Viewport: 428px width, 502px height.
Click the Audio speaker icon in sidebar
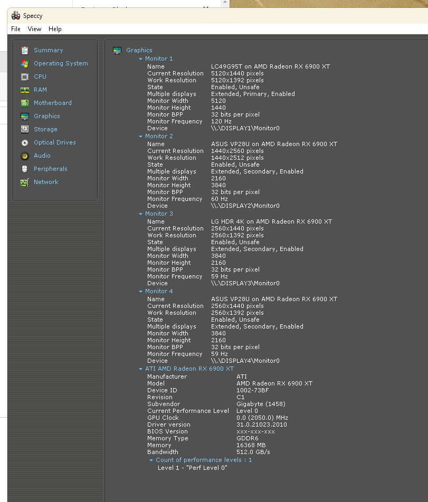pyautogui.click(x=25, y=156)
